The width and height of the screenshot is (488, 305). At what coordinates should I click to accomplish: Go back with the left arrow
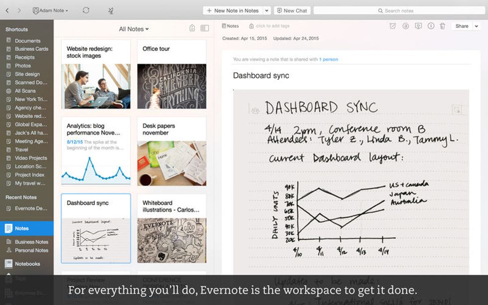pyautogui.click(x=7, y=10)
